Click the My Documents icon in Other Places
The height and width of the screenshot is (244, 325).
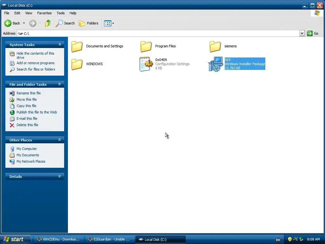12,155
